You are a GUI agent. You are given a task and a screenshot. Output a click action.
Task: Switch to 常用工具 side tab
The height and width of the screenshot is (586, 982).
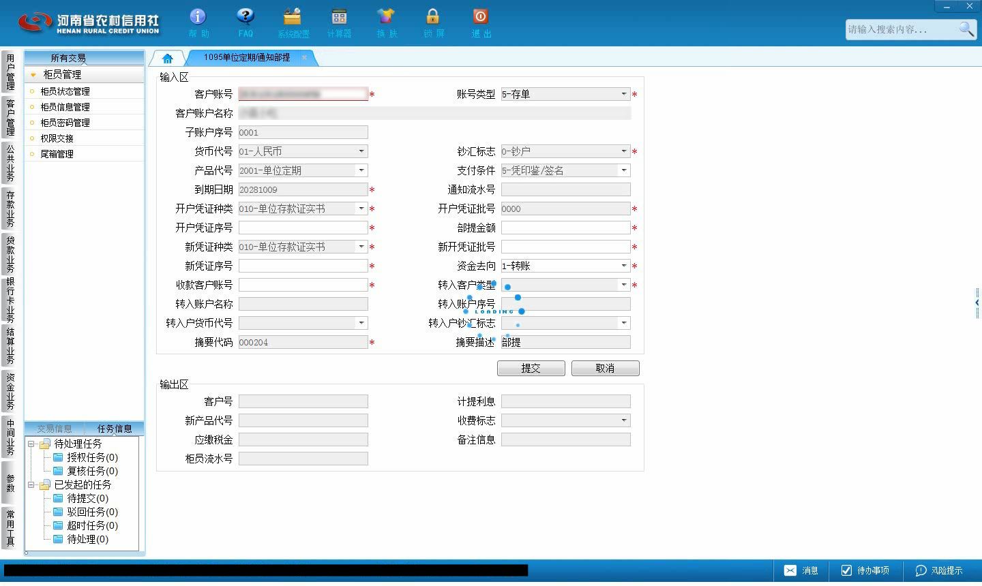[10, 528]
